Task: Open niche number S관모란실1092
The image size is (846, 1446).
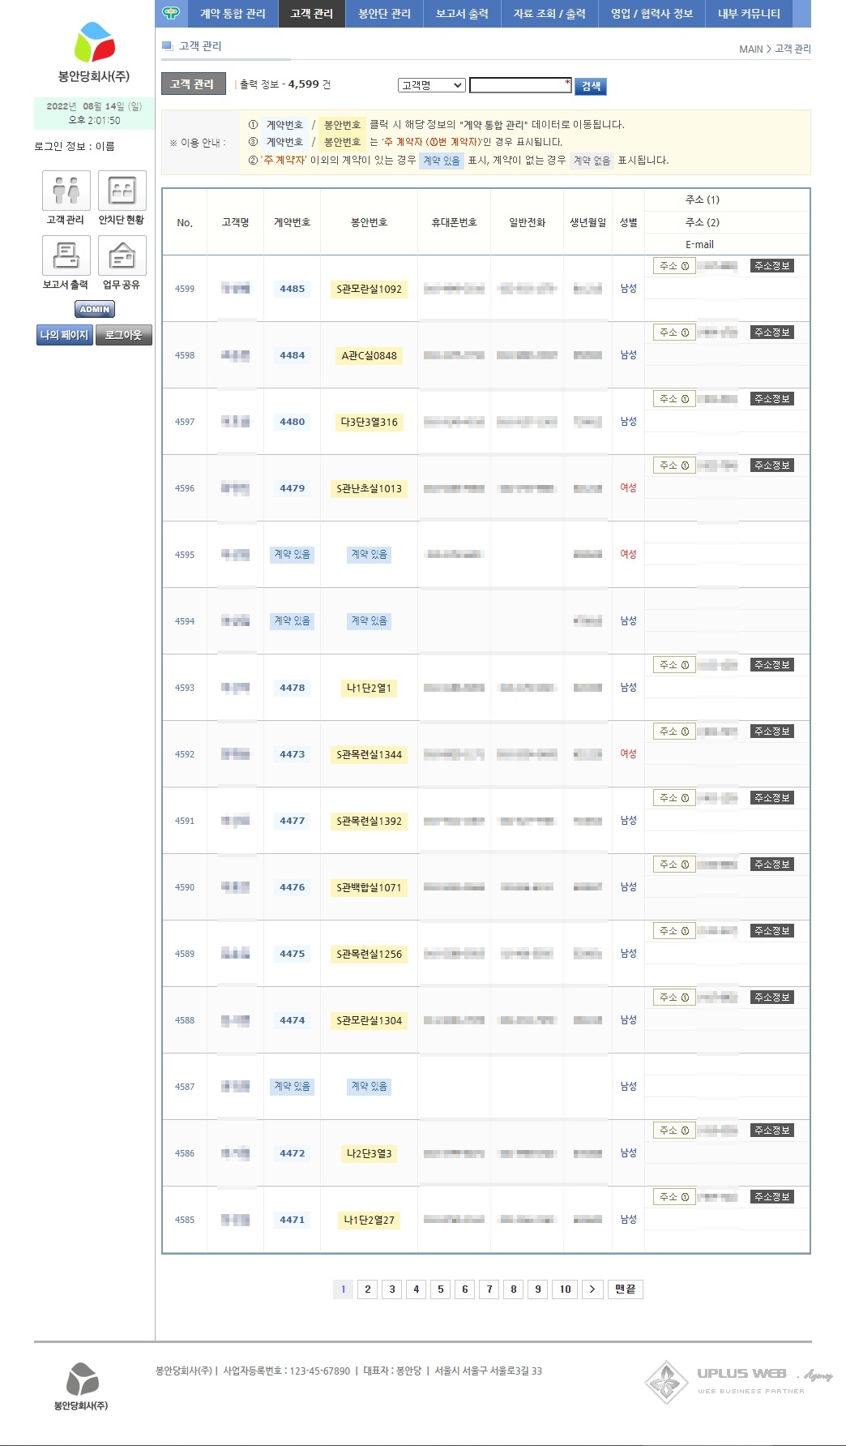Action: (370, 289)
